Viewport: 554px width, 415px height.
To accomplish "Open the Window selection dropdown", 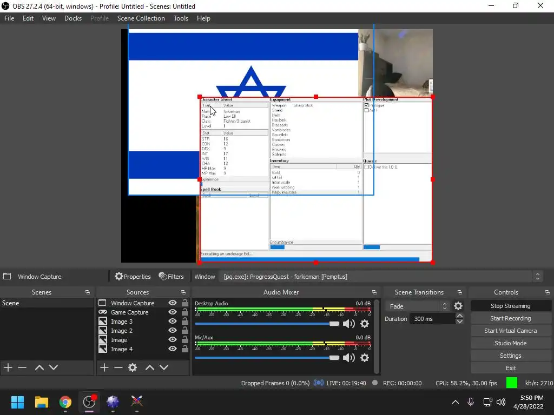I will tap(381, 277).
